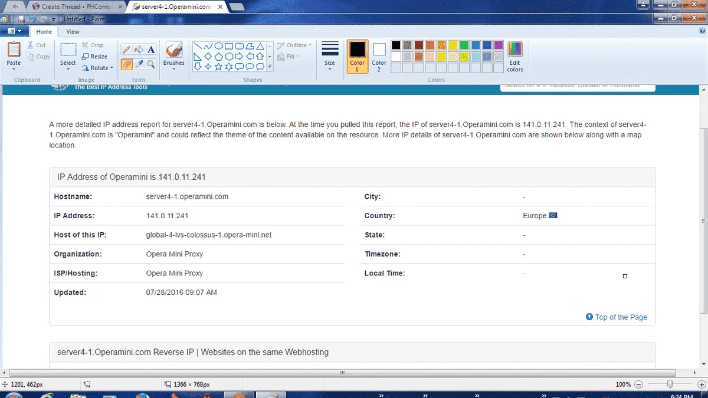Choose the Oval callout shape
Image resolution: width=708 pixels, height=398 pixels.
(x=249, y=67)
